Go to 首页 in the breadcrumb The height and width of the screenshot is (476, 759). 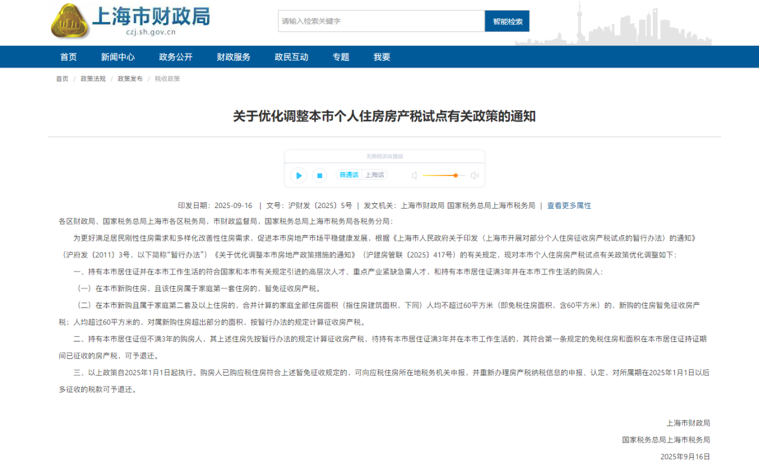click(x=62, y=79)
